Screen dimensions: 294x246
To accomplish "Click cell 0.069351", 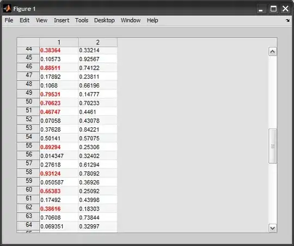I will pos(59,226).
